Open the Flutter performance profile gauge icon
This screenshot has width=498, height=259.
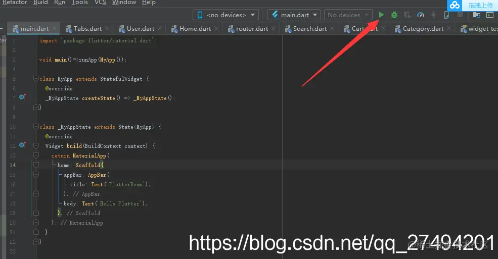[421, 15]
